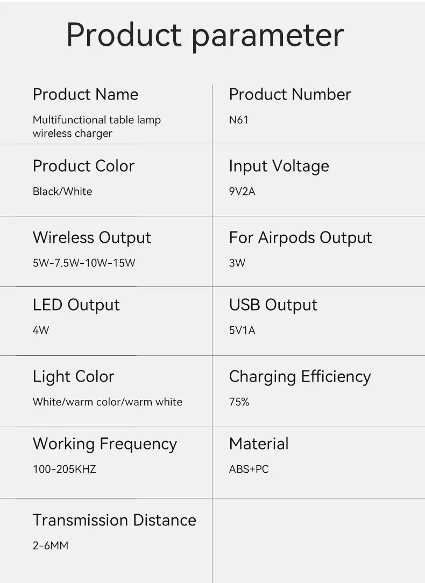Click the "Light Color" label

point(74,376)
